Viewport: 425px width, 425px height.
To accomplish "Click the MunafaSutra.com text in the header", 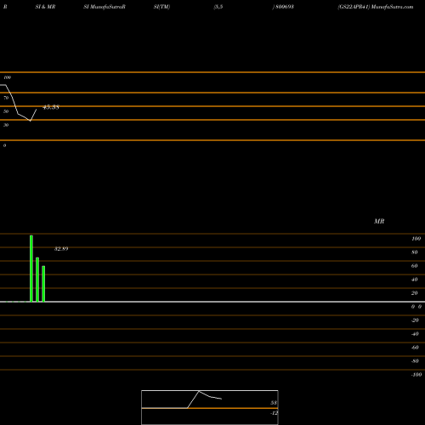I will (392, 7).
